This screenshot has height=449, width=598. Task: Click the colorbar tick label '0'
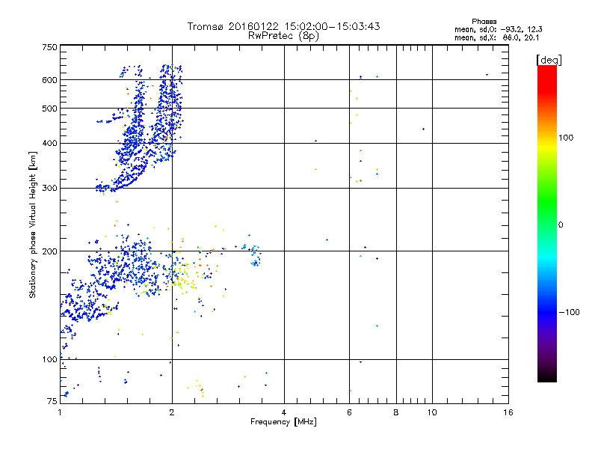click(561, 225)
